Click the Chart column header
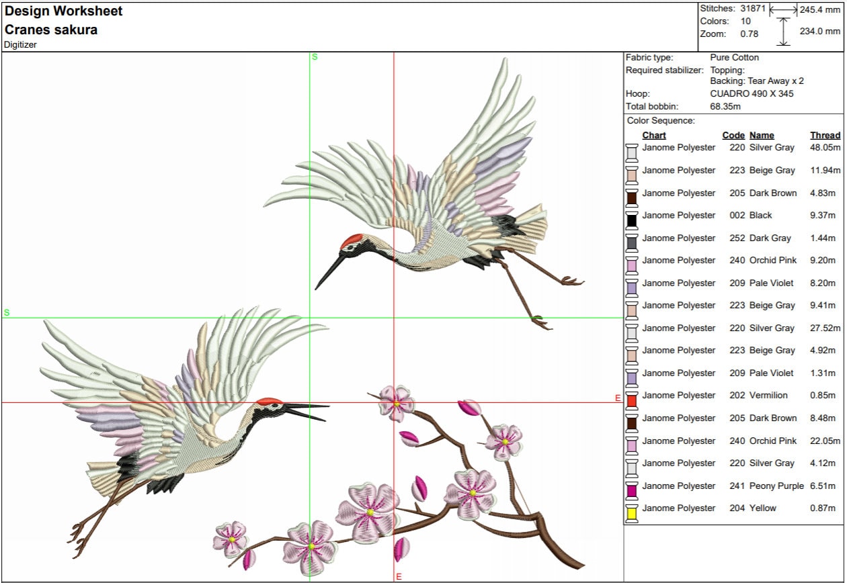The height and width of the screenshot is (583, 847). [654, 135]
